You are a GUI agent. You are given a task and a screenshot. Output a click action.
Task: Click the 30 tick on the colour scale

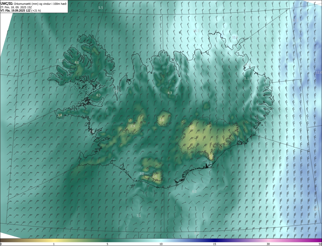268,244
